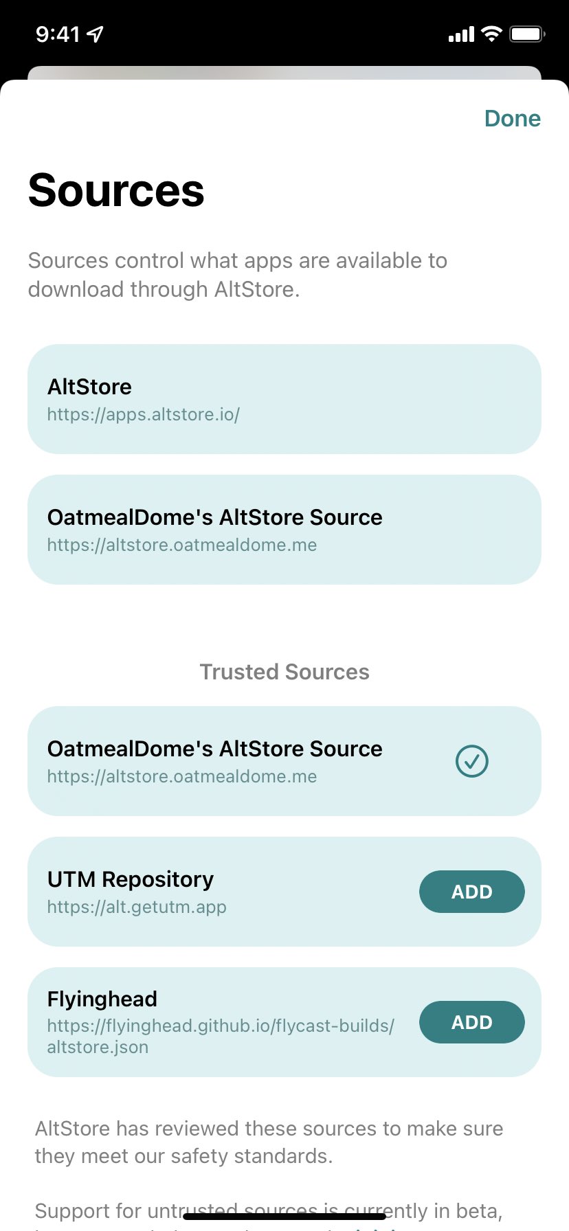Tap the "AltStore has reviewed these sources" note

click(269, 1142)
